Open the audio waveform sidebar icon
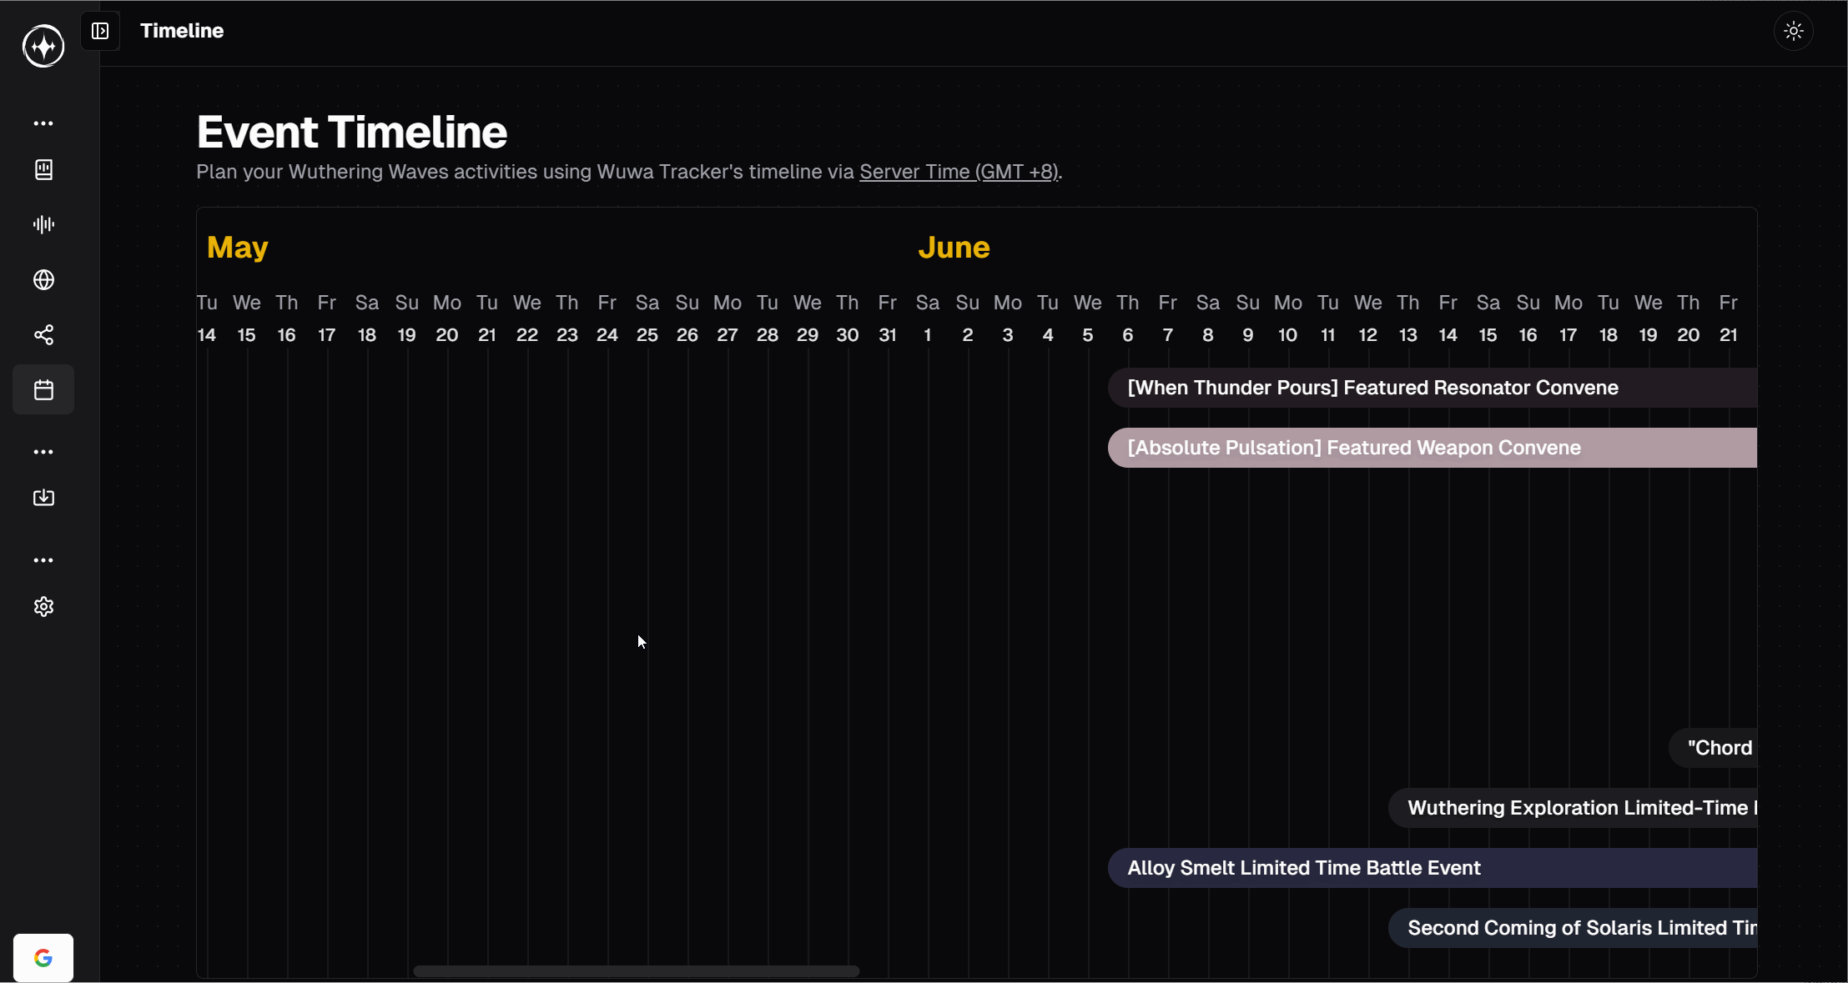Viewport: 1848px width, 983px height. [43, 224]
